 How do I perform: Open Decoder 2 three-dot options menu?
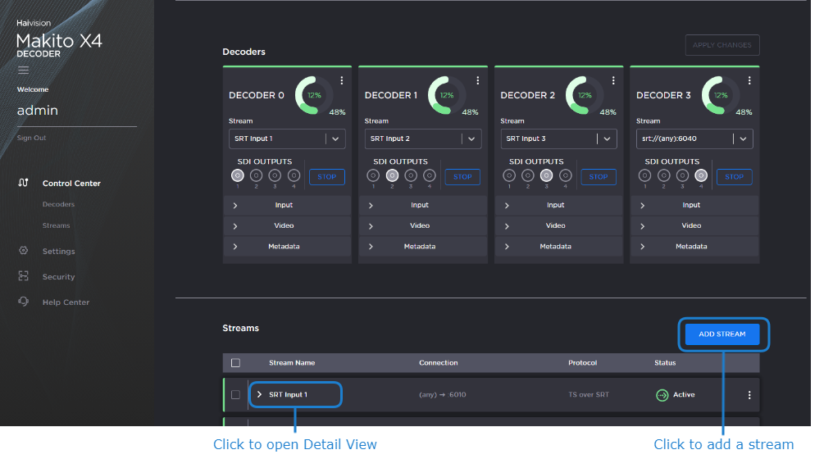coord(613,81)
